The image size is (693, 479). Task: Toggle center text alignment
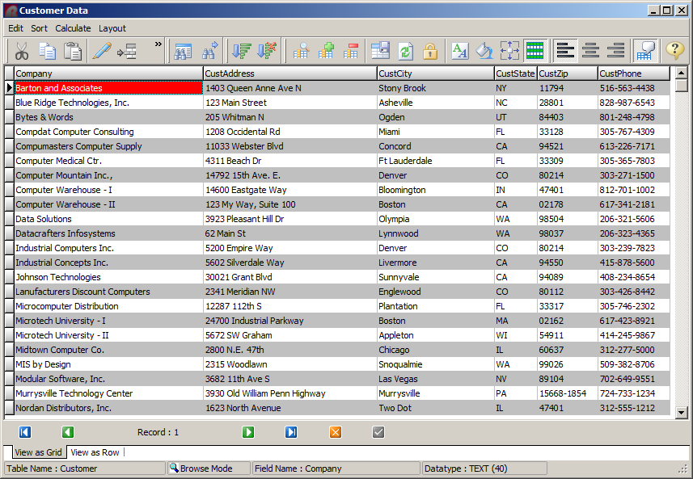point(591,51)
